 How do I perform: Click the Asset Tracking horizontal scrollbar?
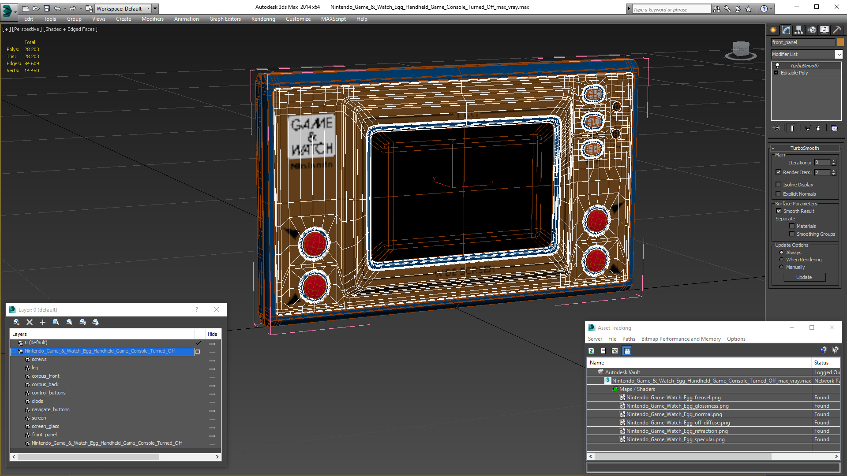[713, 457]
